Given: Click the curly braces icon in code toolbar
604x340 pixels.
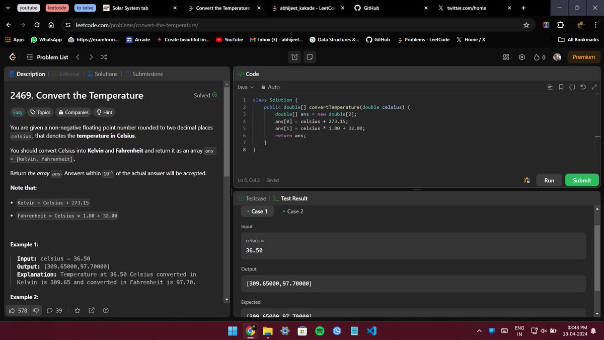Looking at the screenshot, I should [x=572, y=87].
